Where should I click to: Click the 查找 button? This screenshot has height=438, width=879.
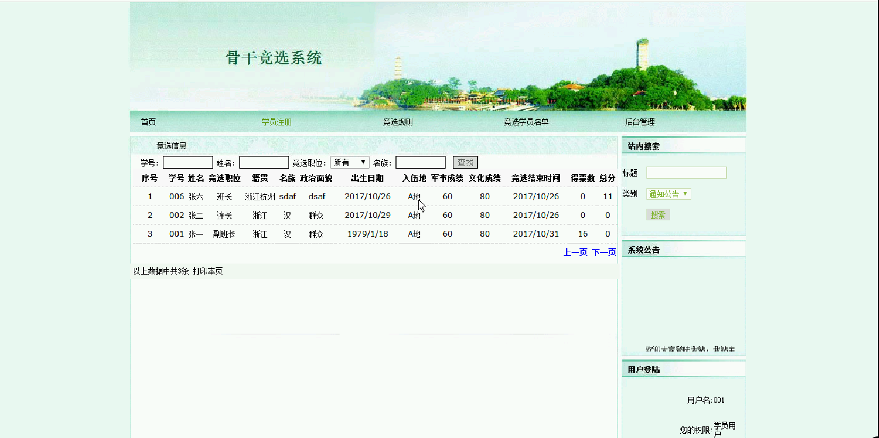click(x=466, y=162)
